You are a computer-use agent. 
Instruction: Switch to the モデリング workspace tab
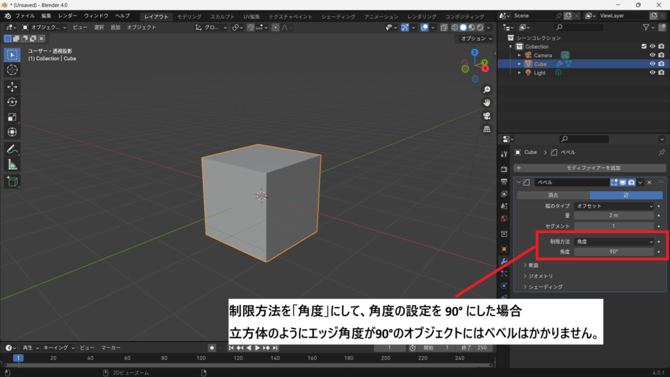coord(190,16)
